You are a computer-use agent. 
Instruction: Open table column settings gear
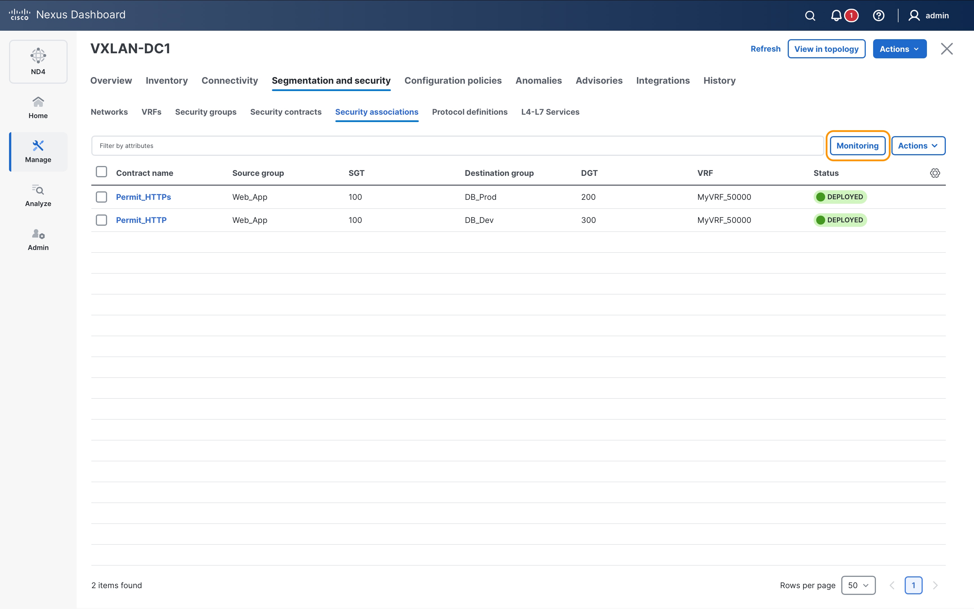(935, 173)
